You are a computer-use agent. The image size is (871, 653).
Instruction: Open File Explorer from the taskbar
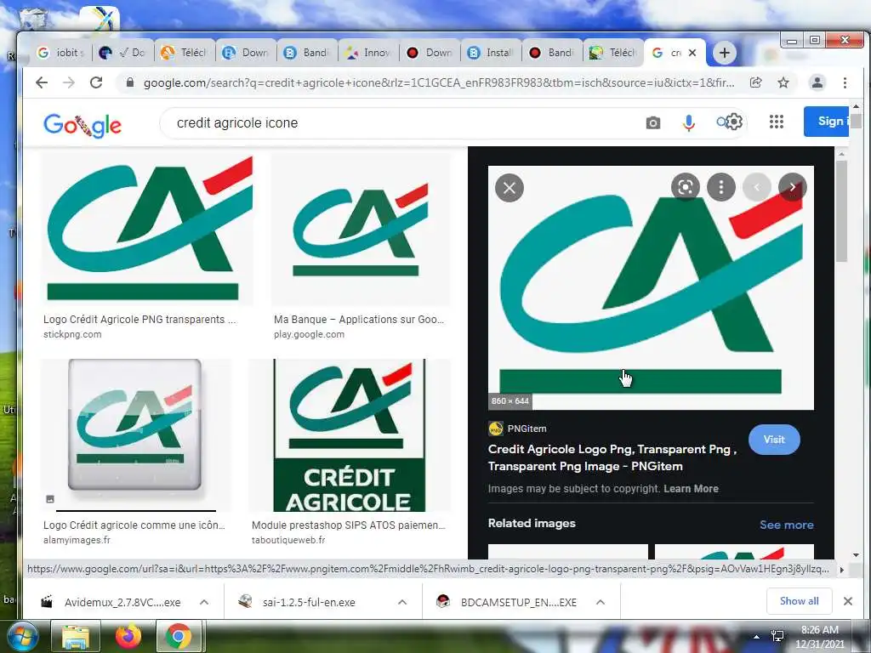(76, 637)
